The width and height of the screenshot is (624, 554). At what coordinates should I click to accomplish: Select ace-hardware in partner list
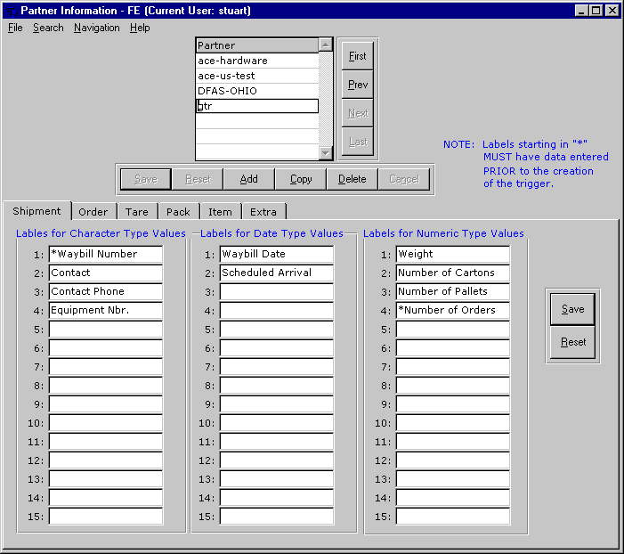click(x=256, y=61)
